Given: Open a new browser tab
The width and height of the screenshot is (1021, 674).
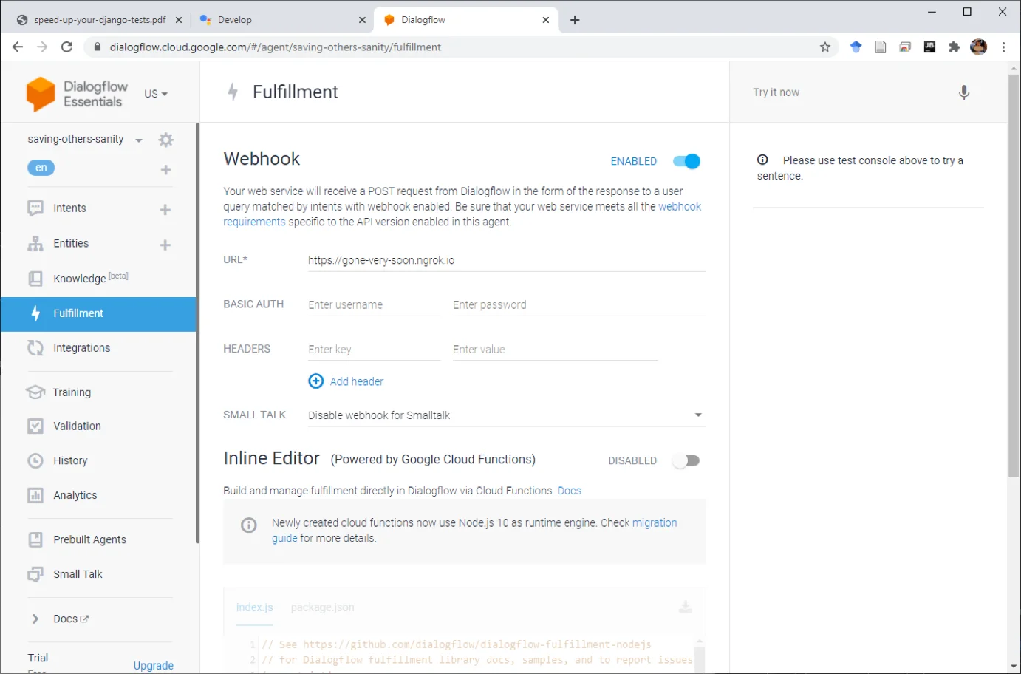Looking at the screenshot, I should click(575, 20).
